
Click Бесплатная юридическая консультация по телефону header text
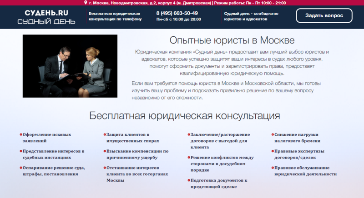tap(115, 16)
